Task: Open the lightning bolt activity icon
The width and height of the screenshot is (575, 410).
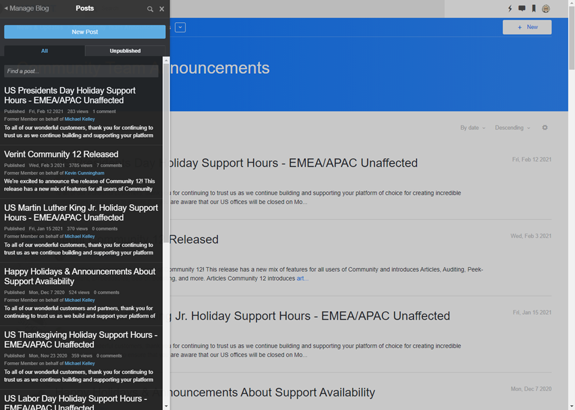Action: click(x=510, y=9)
